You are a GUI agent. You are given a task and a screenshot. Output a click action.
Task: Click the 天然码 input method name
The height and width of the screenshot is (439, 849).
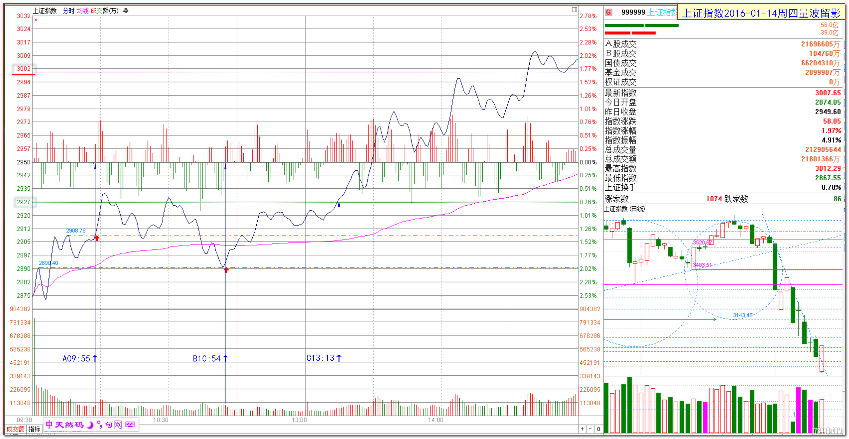tap(69, 425)
